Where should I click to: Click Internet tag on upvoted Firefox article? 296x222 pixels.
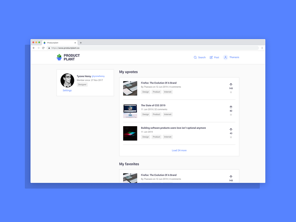pos(168,92)
